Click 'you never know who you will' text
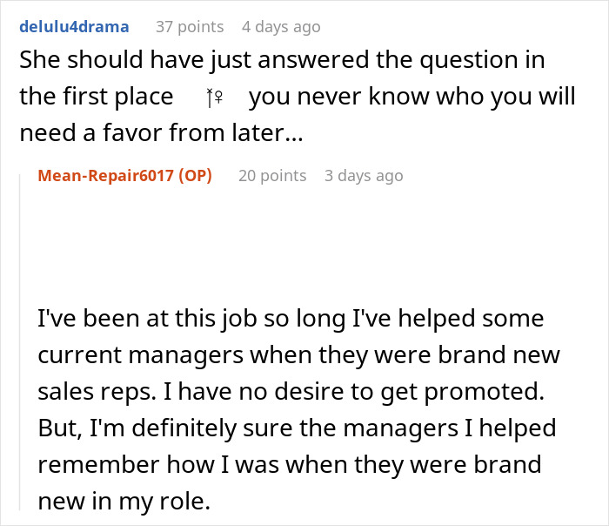 (x=412, y=97)
